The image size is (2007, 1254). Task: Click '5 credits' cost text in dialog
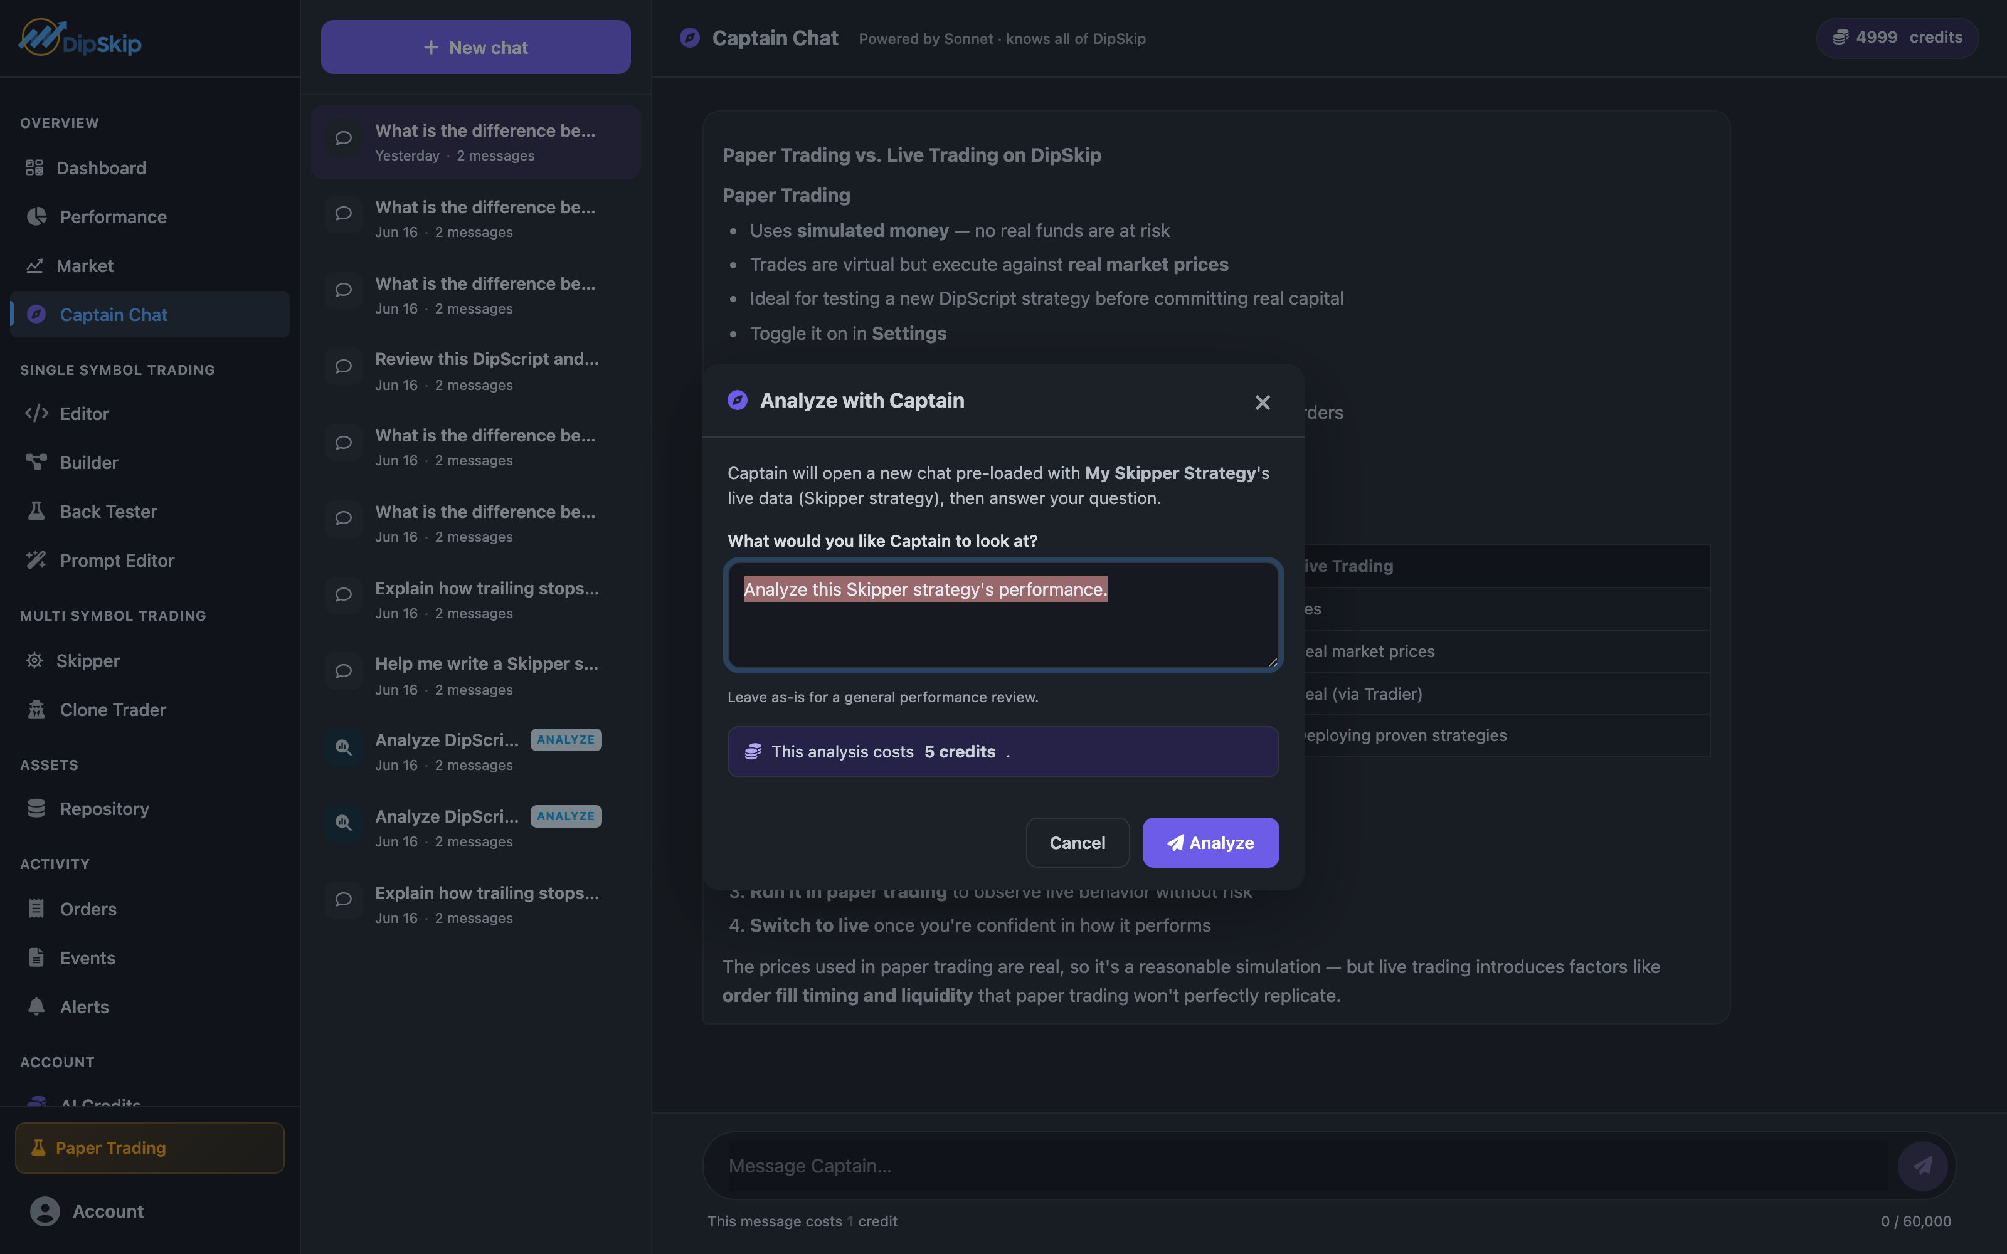(x=960, y=751)
